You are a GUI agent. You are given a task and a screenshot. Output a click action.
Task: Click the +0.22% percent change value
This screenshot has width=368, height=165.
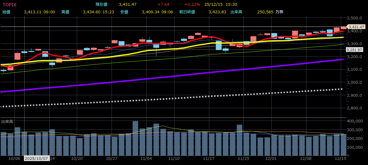(192, 5)
